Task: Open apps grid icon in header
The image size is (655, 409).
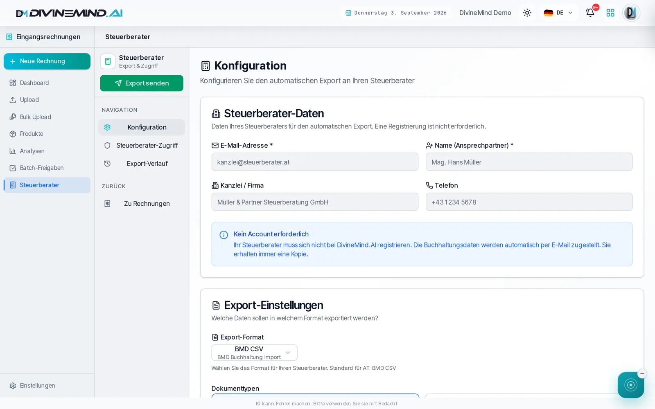Action: pyautogui.click(x=610, y=13)
